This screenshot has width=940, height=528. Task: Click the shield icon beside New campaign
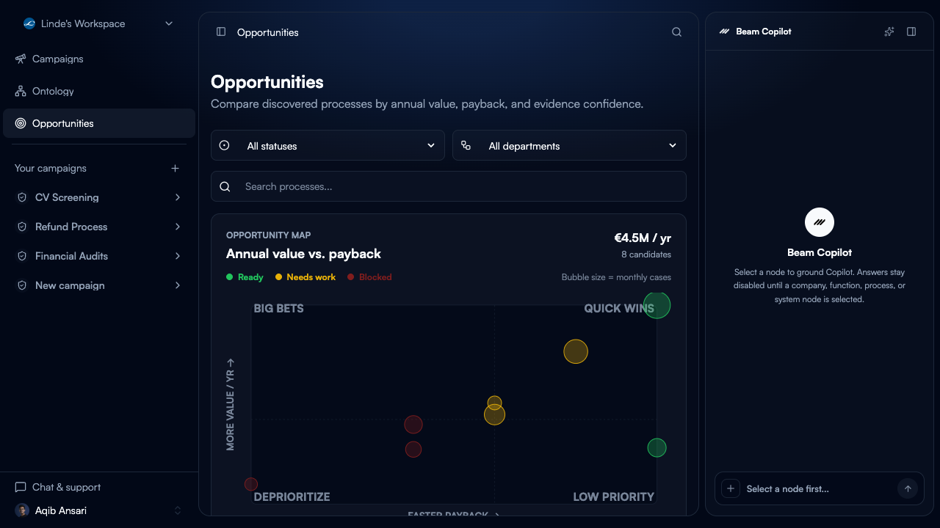click(x=22, y=285)
